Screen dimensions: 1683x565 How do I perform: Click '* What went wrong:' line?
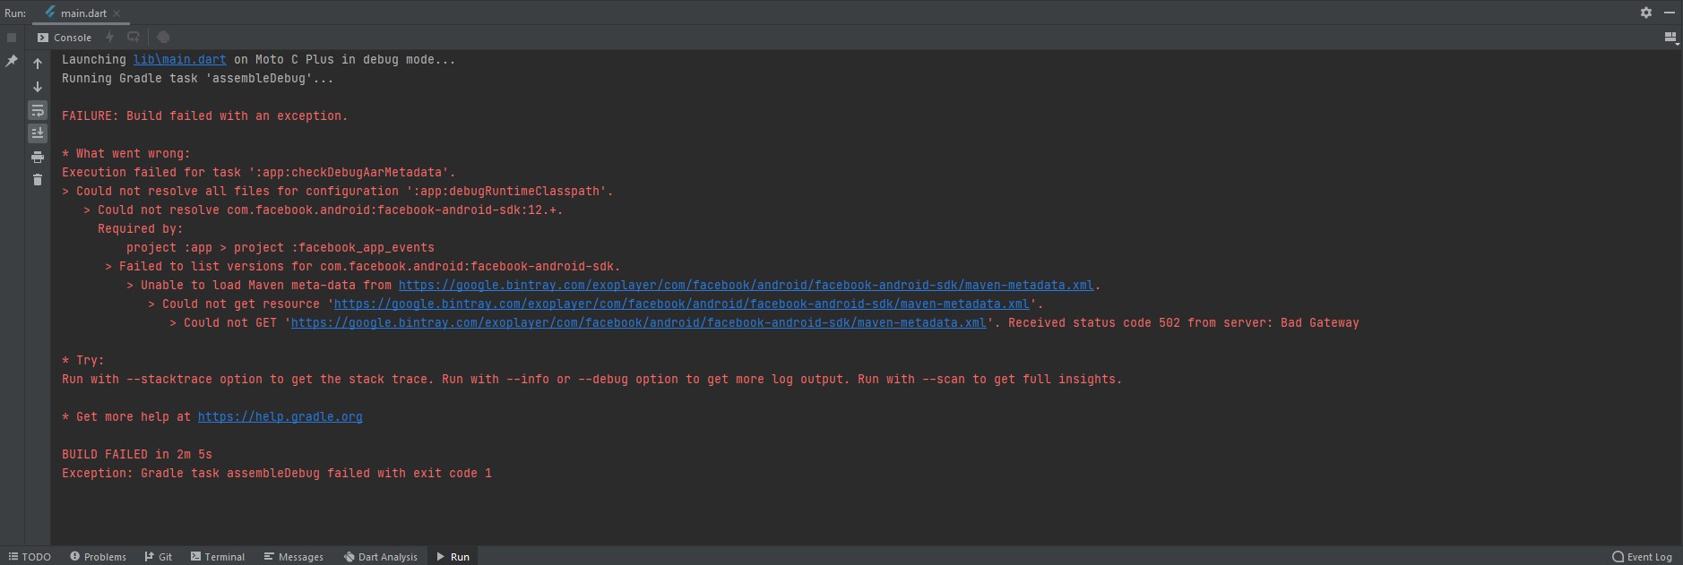point(126,153)
